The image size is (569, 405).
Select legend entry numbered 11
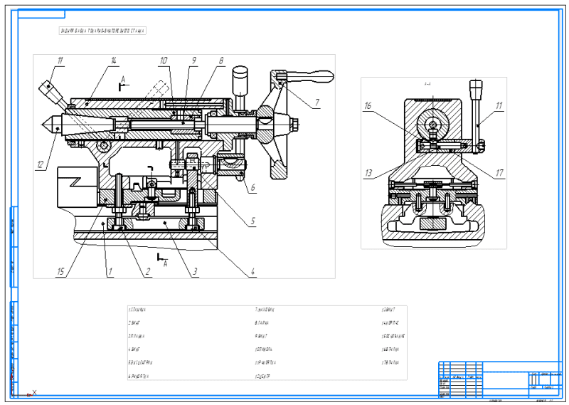coord(265,362)
